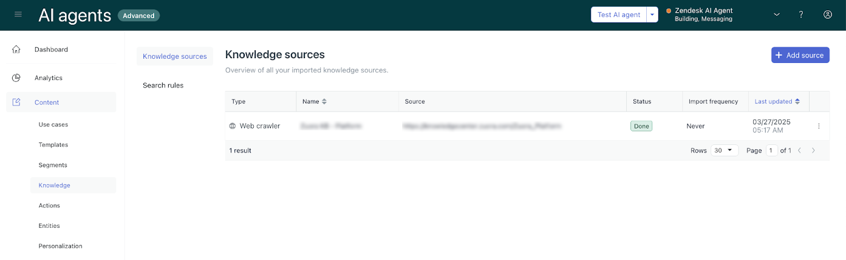The width and height of the screenshot is (846, 260).
Task: Click the Content edit icon in sidebar
Action: point(16,102)
